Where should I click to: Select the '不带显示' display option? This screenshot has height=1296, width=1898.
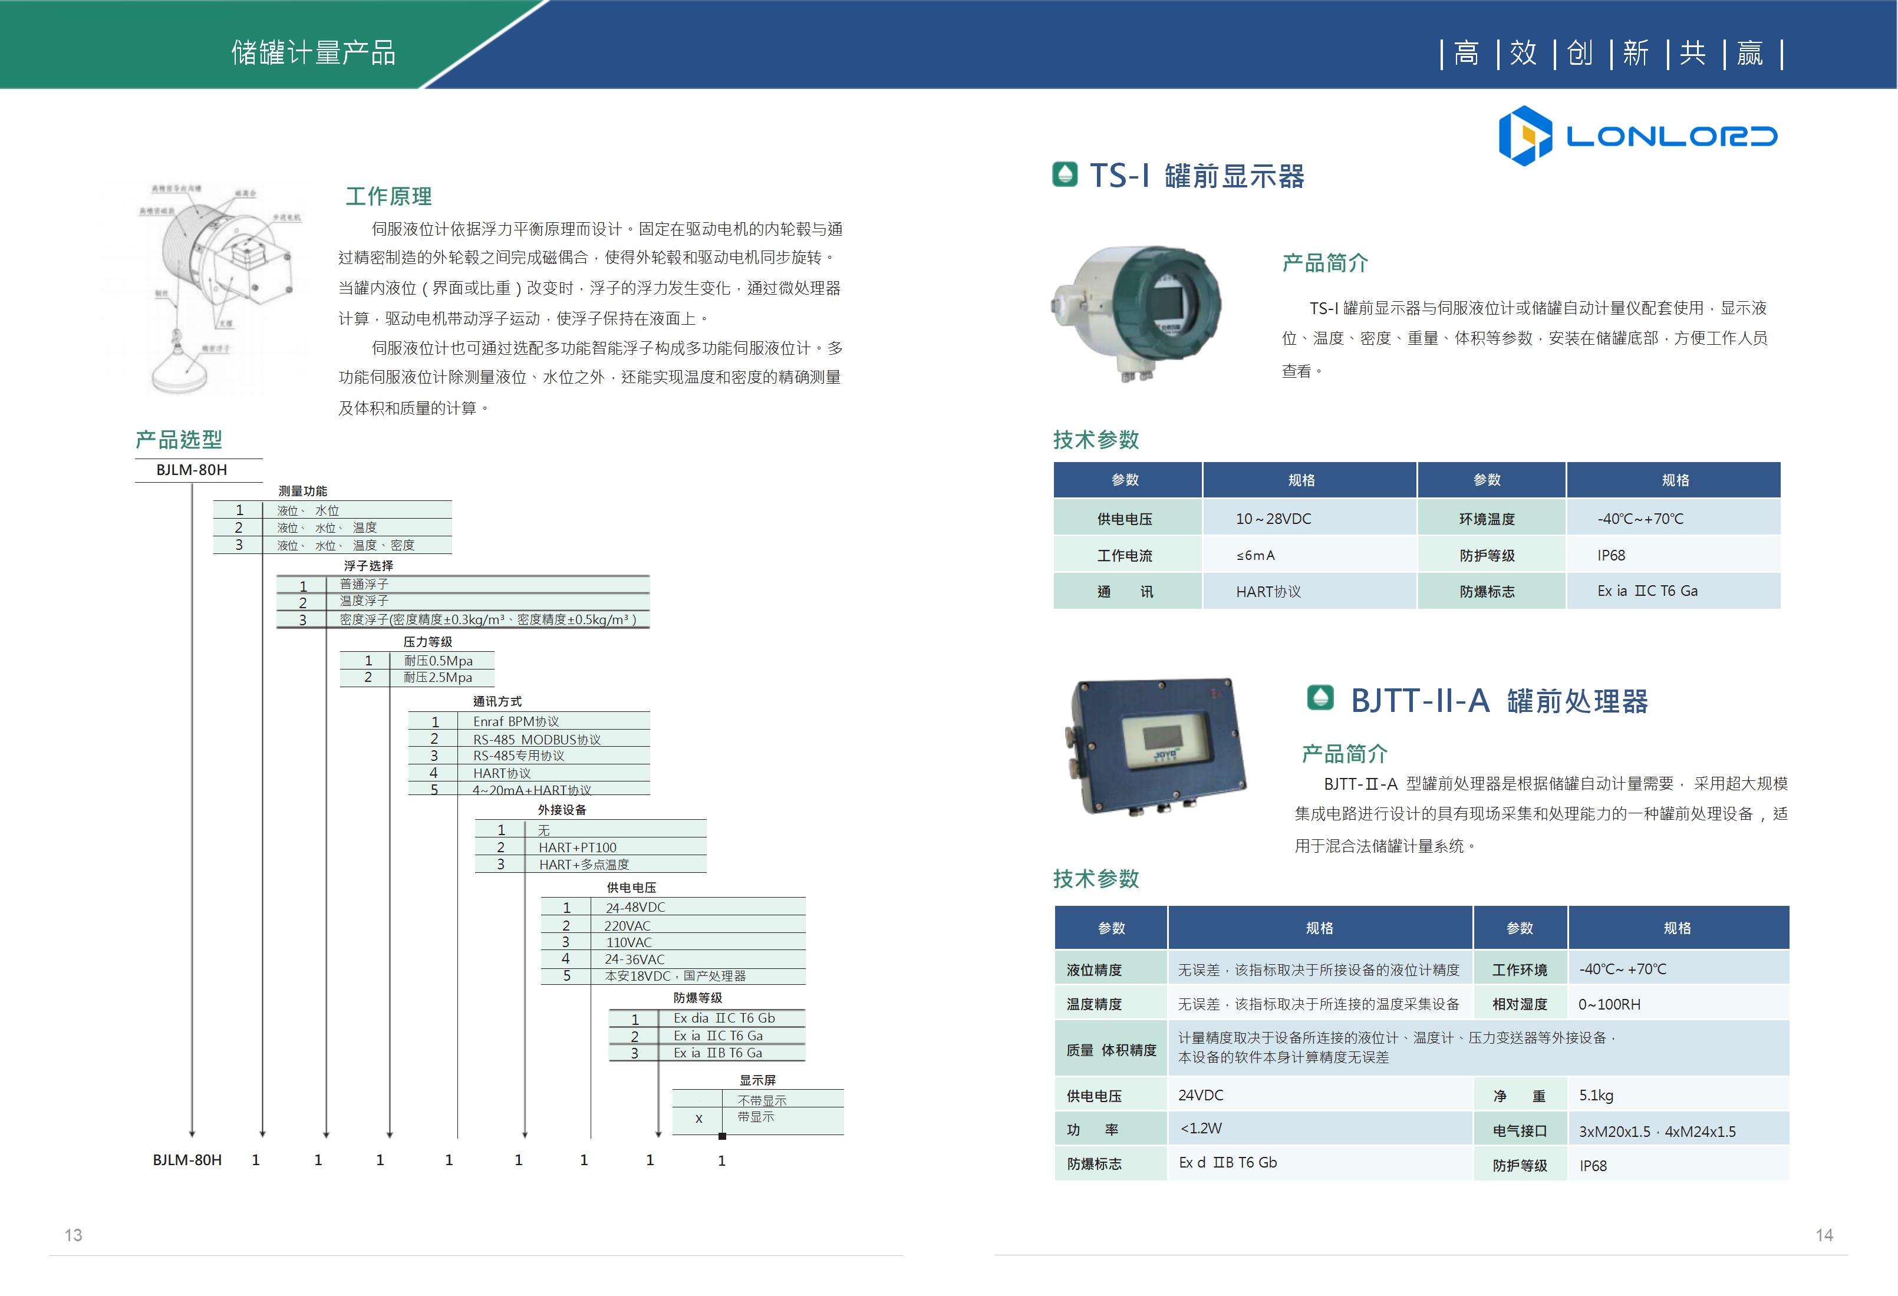tap(758, 1099)
